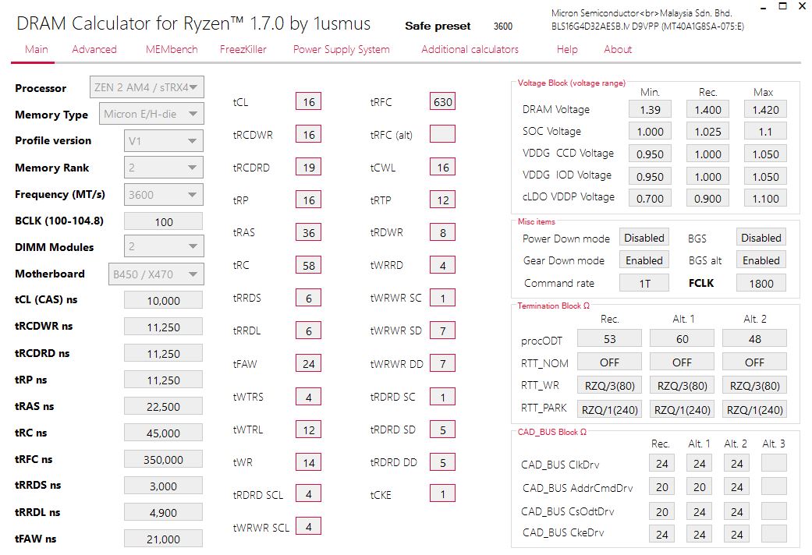812x555 pixels.
Task: Maximize the DRAM Calculator window
Action: coord(783,6)
